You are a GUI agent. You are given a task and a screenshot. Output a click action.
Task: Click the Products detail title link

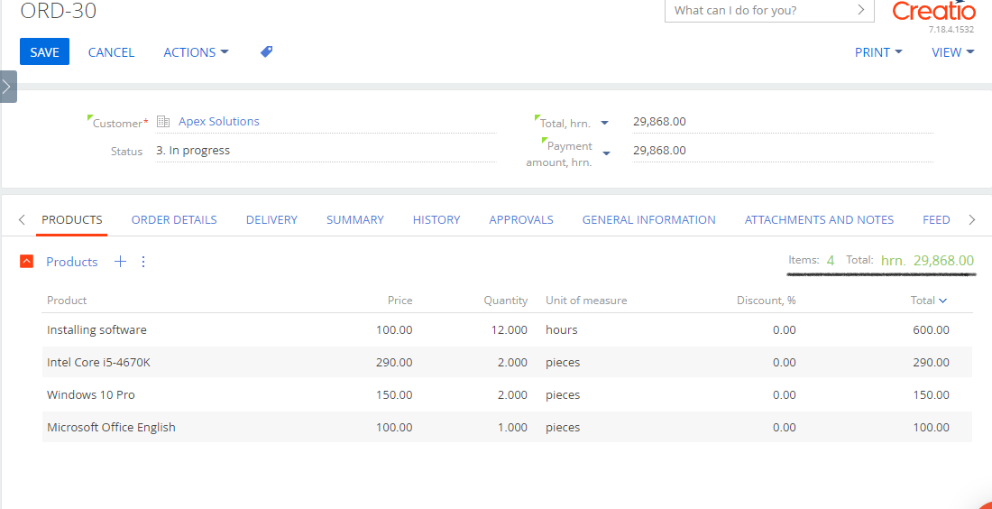point(72,262)
